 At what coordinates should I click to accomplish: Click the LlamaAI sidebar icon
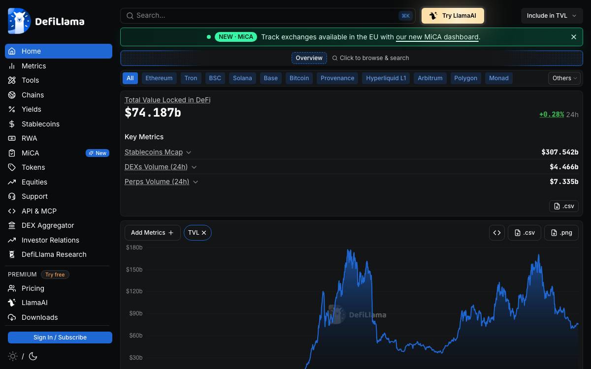click(x=12, y=303)
